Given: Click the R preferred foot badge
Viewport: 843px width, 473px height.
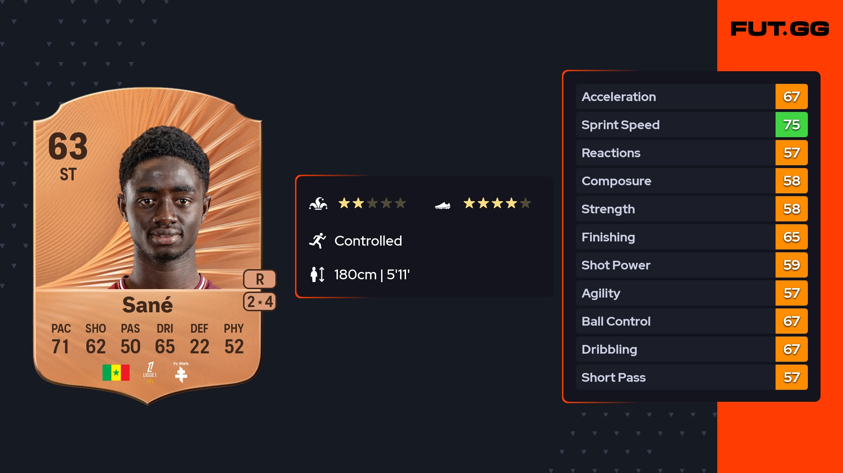Looking at the screenshot, I should click(260, 279).
